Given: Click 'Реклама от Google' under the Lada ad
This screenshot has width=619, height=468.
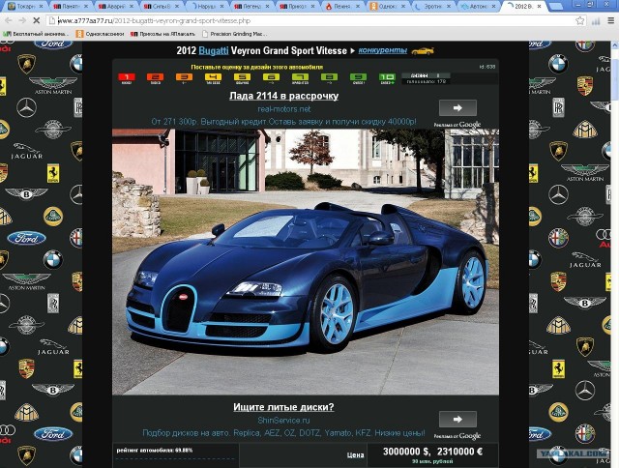Looking at the screenshot, I should 457,125.
